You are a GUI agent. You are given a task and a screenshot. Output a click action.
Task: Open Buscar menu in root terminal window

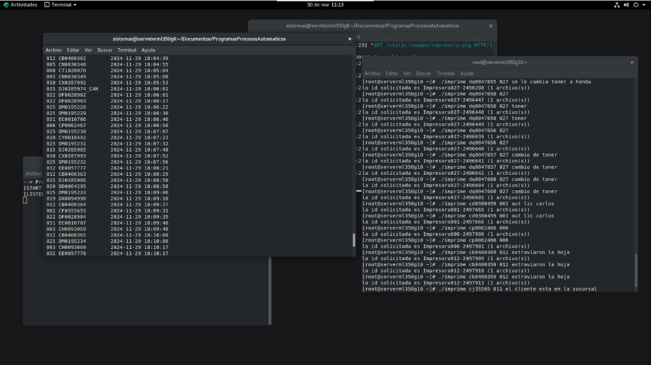coord(423,73)
